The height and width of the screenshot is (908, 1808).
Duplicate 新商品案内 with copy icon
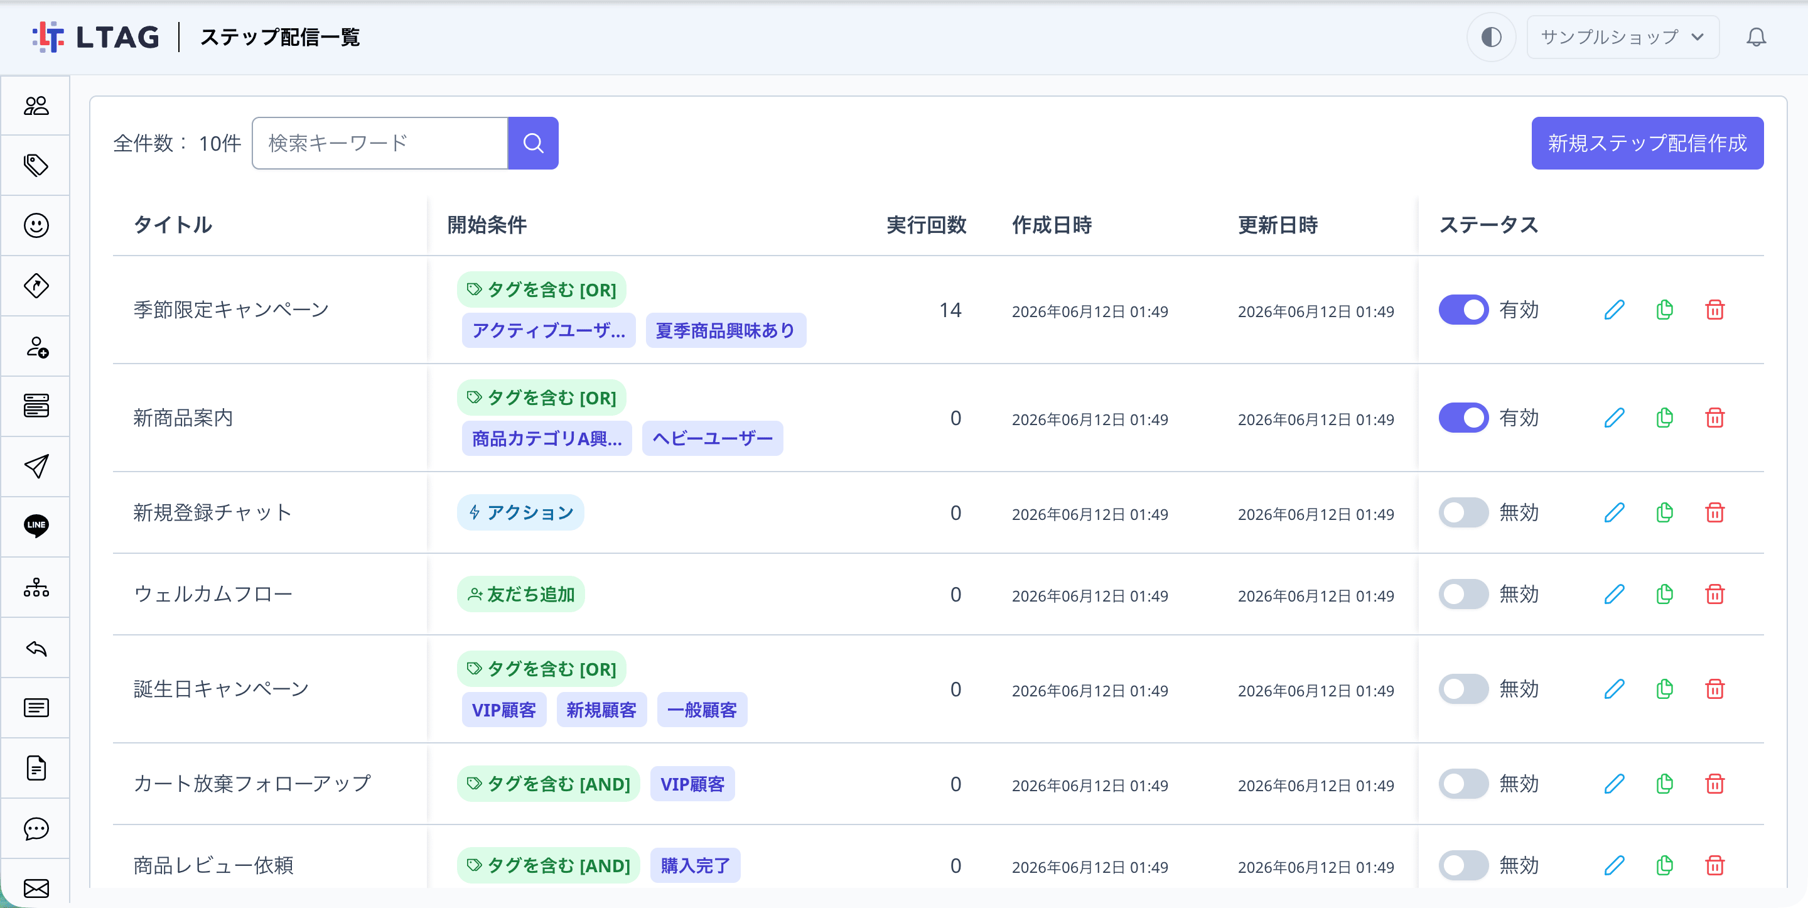pyautogui.click(x=1665, y=418)
